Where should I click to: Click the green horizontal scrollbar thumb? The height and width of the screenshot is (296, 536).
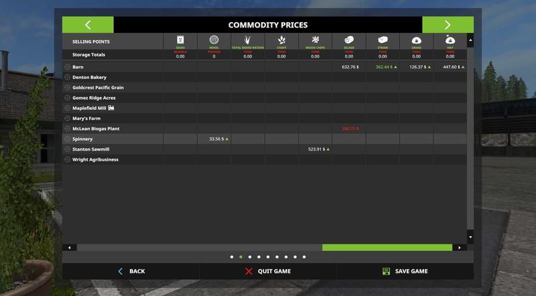pos(387,248)
